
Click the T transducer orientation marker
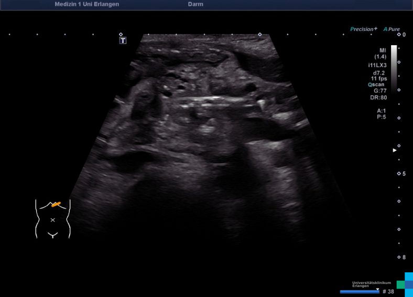point(123,40)
